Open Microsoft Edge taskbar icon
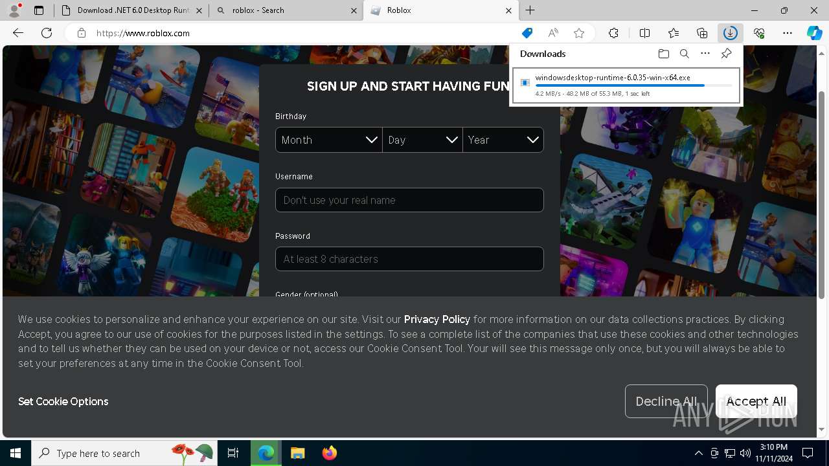This screenshot has width=829, height=466. (266, 453)
